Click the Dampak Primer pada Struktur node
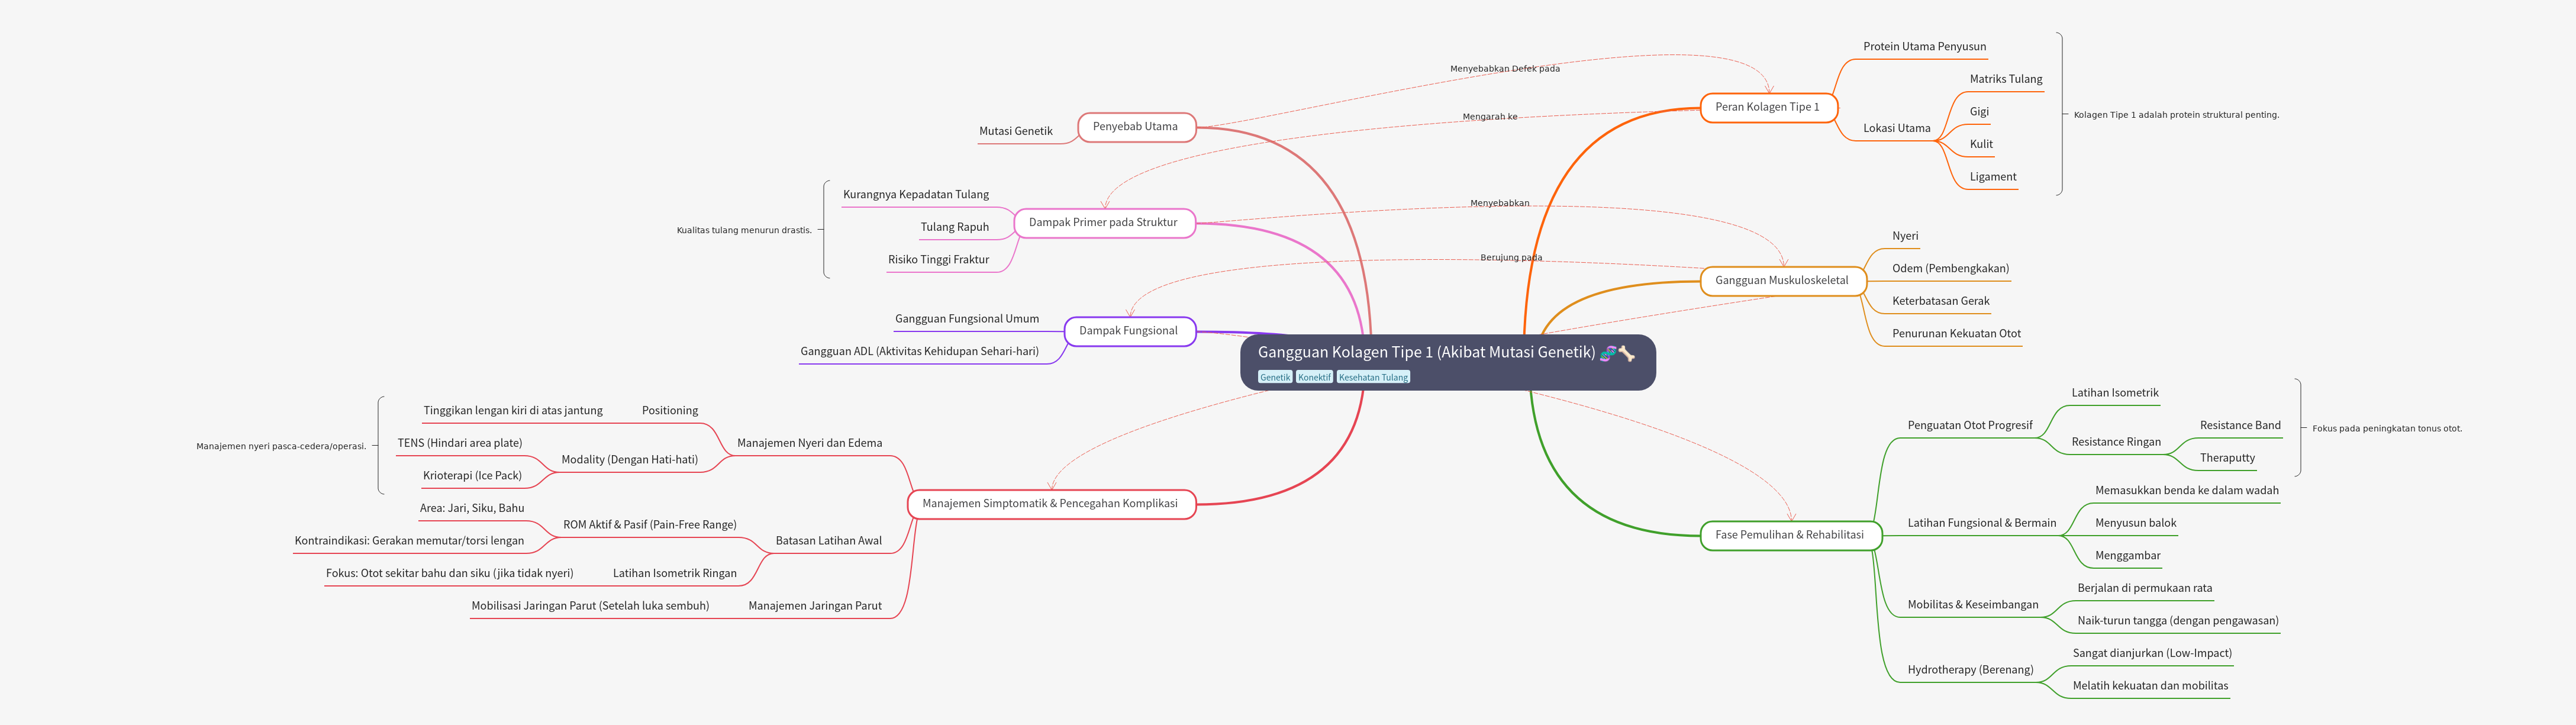 pos(1103,223)
